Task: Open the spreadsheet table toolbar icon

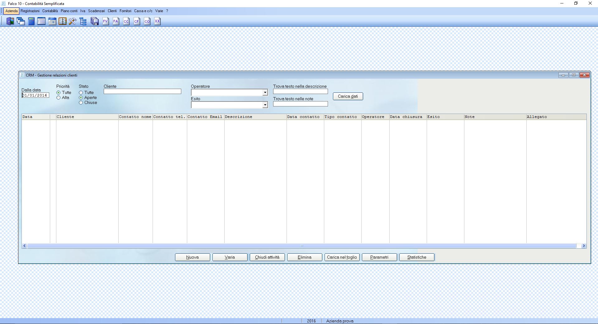Action: coord(41,21)
